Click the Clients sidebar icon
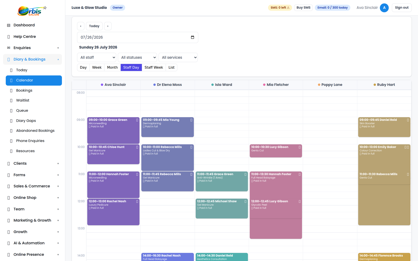The height and width of the screenshot is (261, 418). tap(9, 164)
